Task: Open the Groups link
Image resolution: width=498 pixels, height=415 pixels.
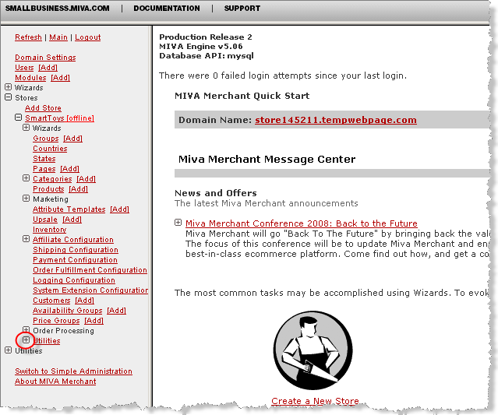Action: (x=46, y=139)
